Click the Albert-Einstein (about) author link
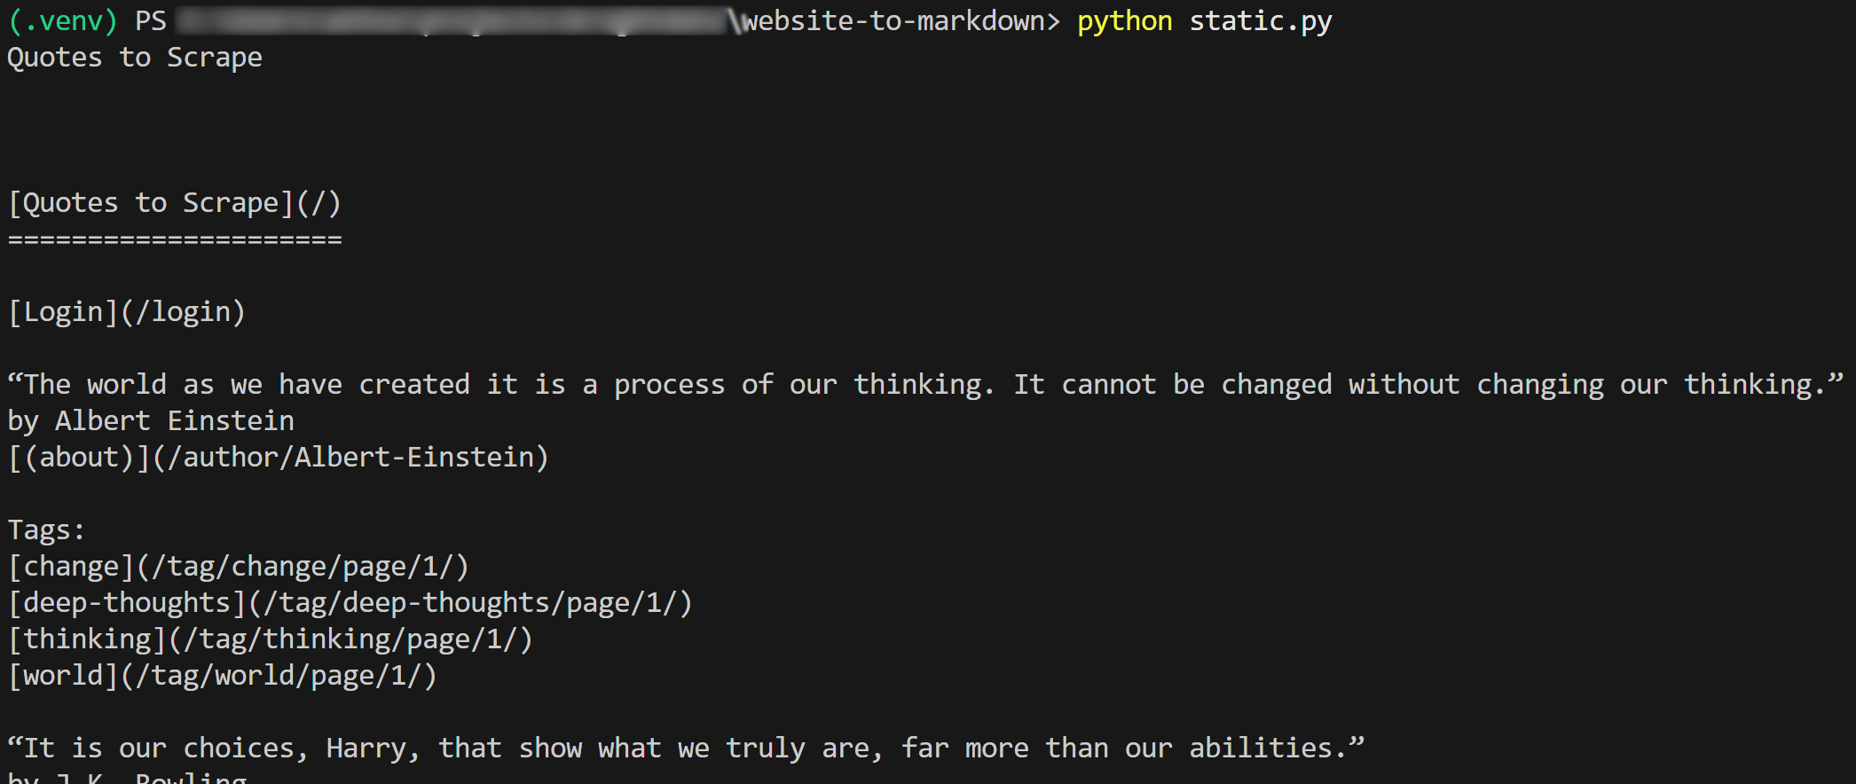Viewport: 1856px width, 784px height. [278, 458]
